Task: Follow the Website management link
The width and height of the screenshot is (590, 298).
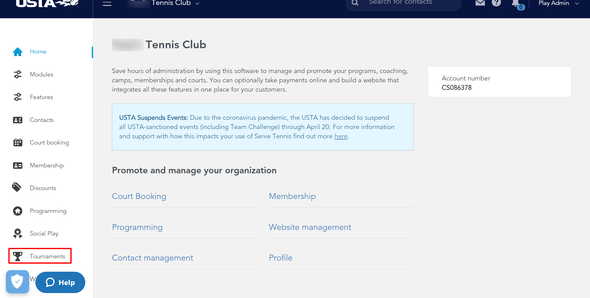Action: coord(310,227)
